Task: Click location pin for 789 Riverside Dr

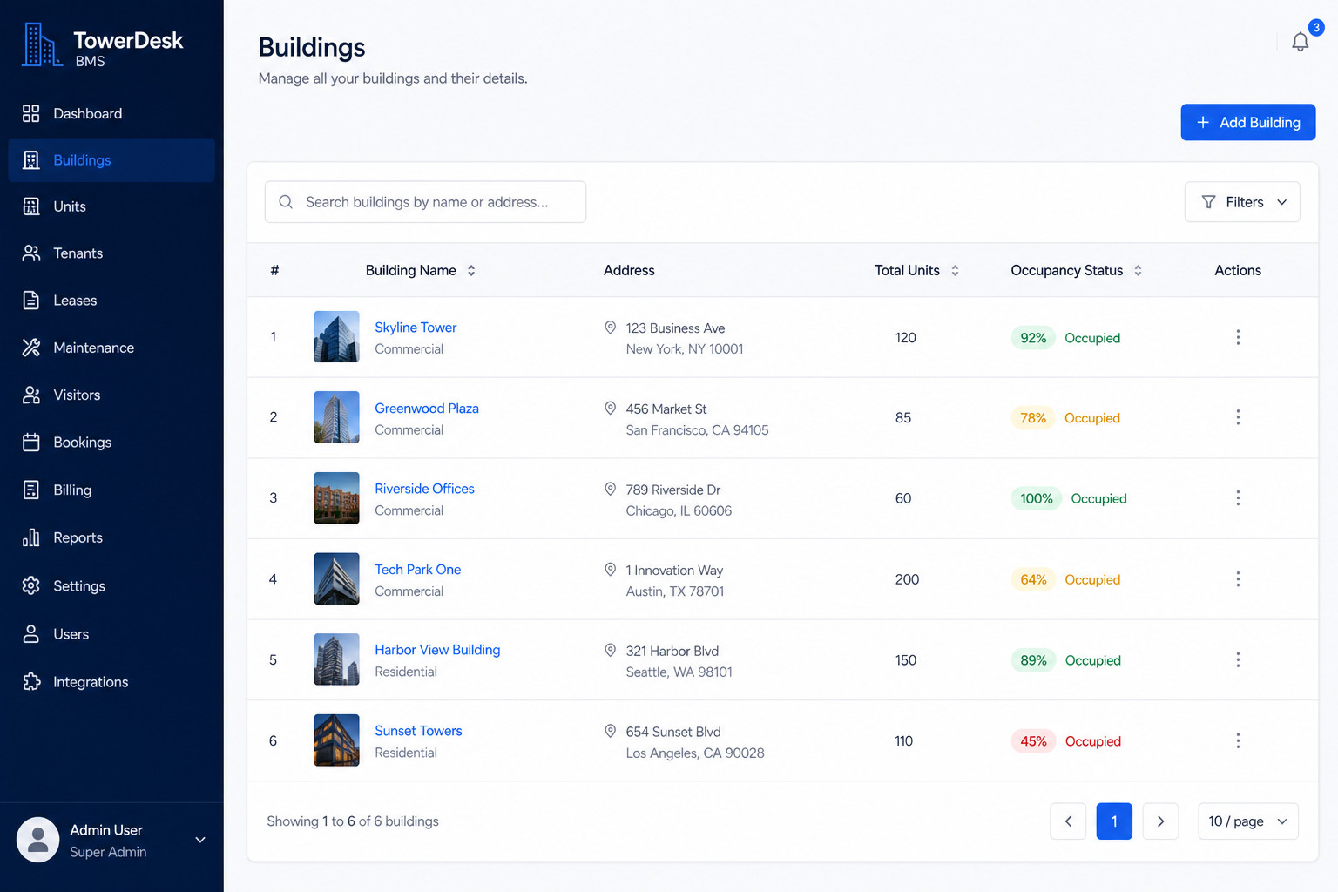Action: point(611,490)
